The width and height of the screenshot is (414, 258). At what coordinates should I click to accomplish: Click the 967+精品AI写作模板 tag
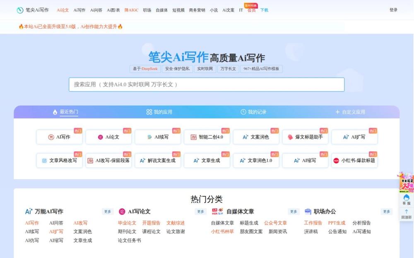[261, 69]
